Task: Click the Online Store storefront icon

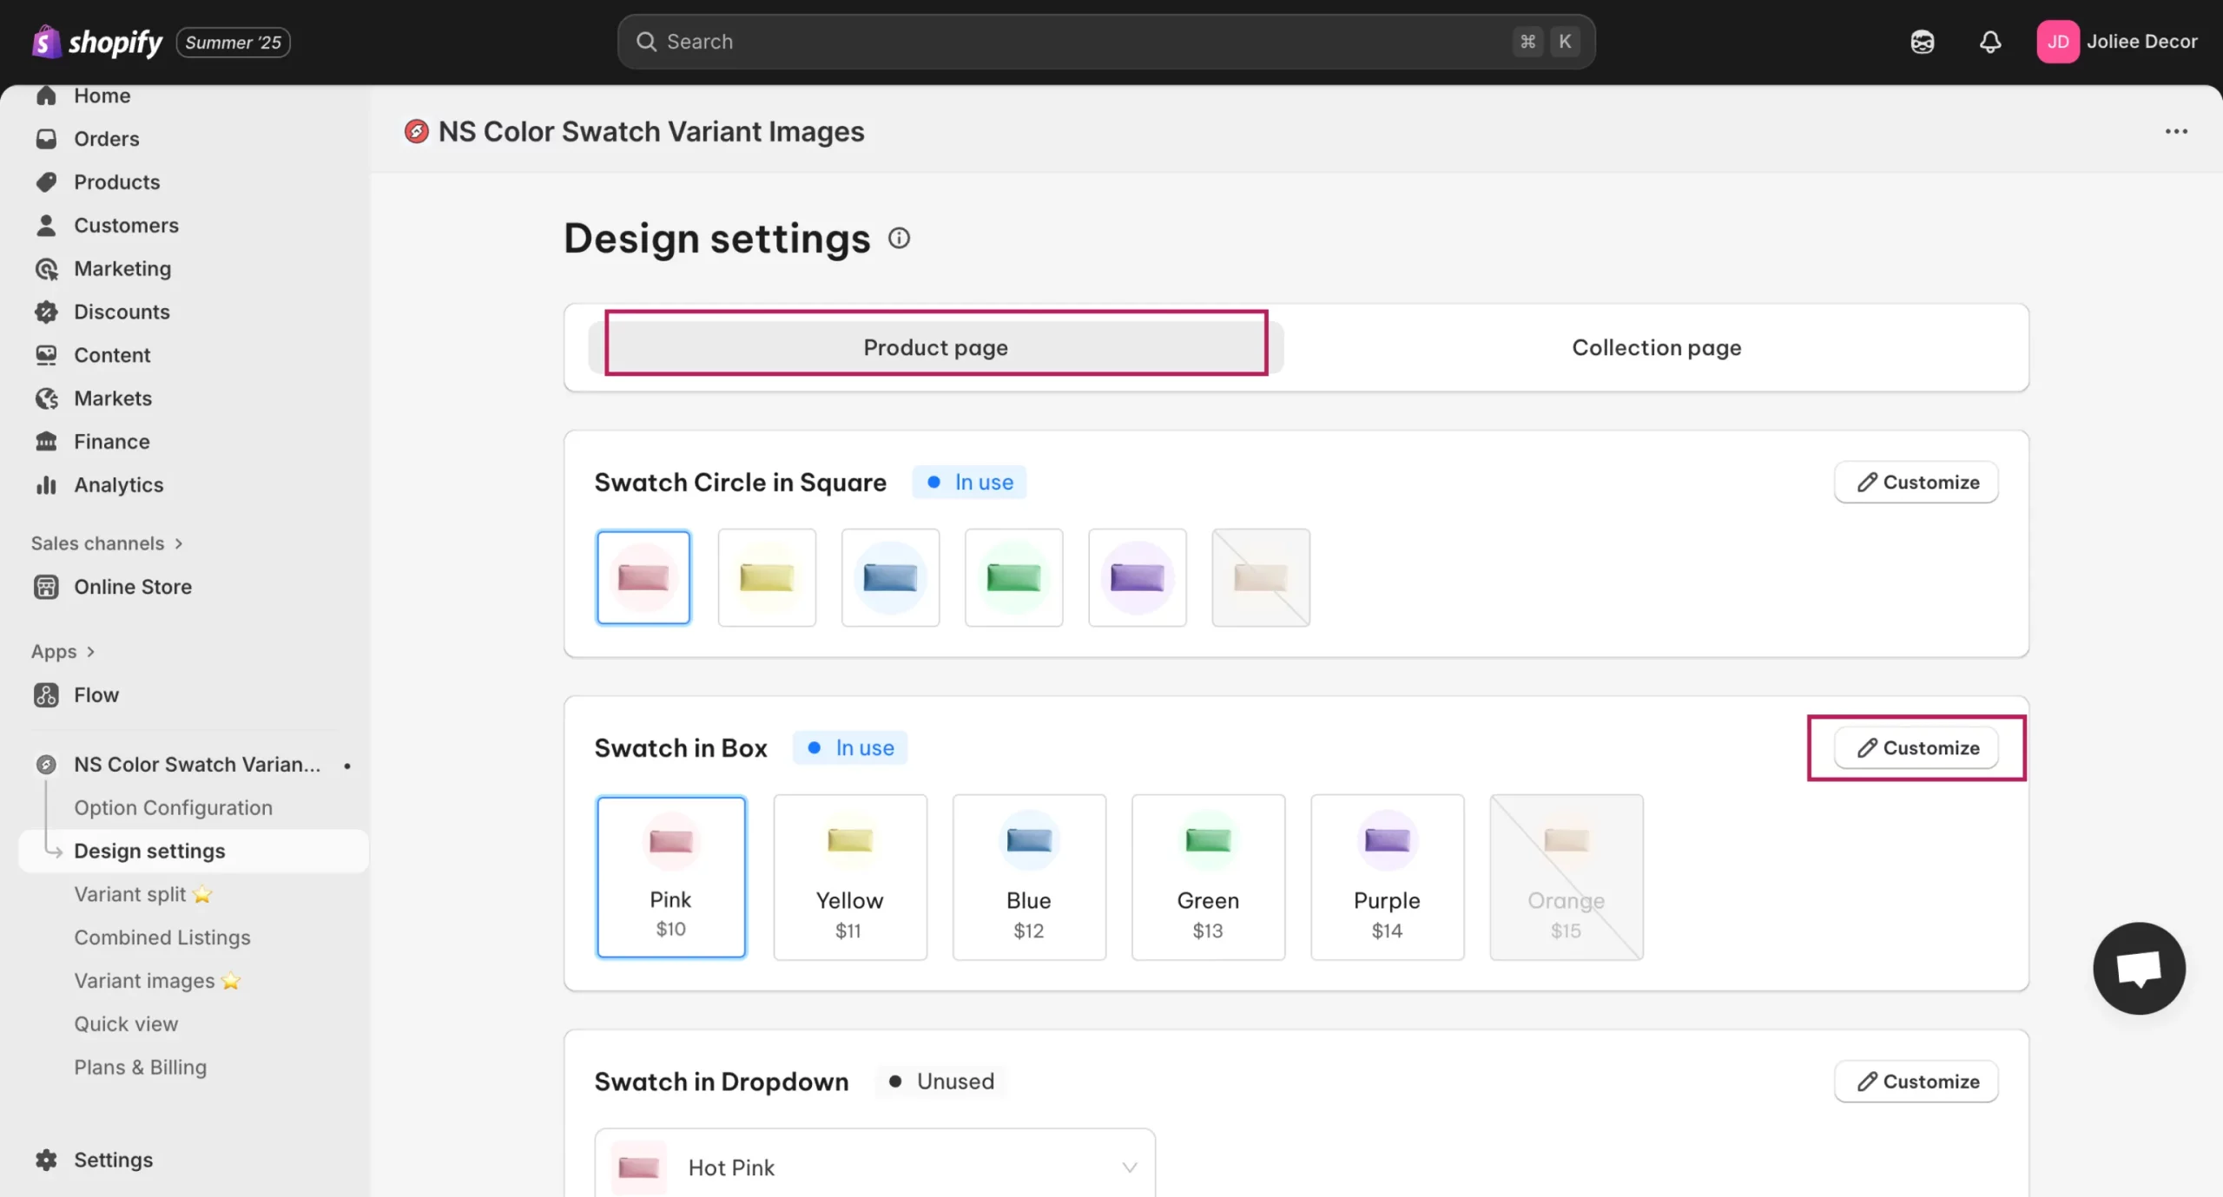Action: point(46,587)
